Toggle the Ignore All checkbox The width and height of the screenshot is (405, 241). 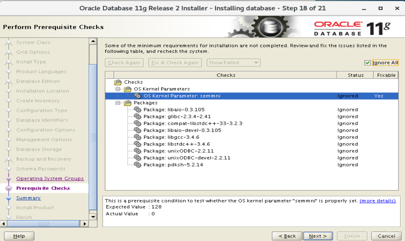pos(367,62)
